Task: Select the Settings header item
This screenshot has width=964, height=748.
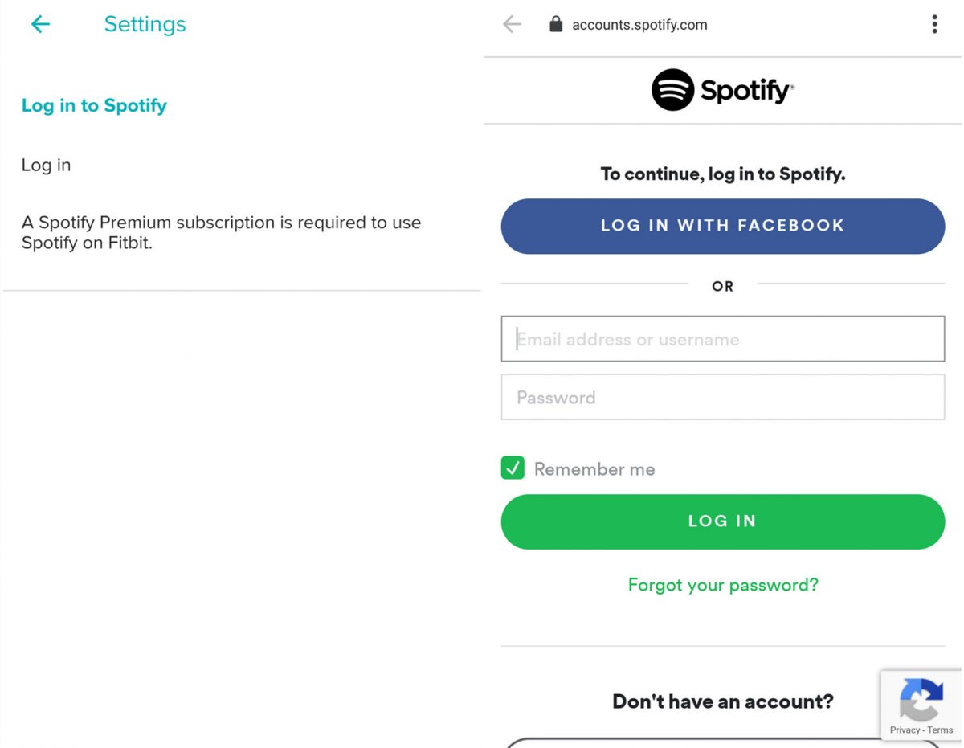Action: pos(145,24)
